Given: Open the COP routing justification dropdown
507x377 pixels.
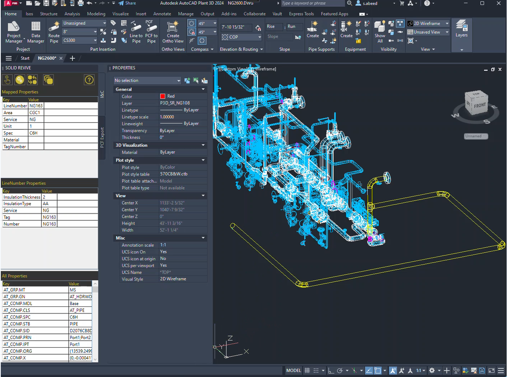Looking at the screenshot, I should (x=242, y=37).
